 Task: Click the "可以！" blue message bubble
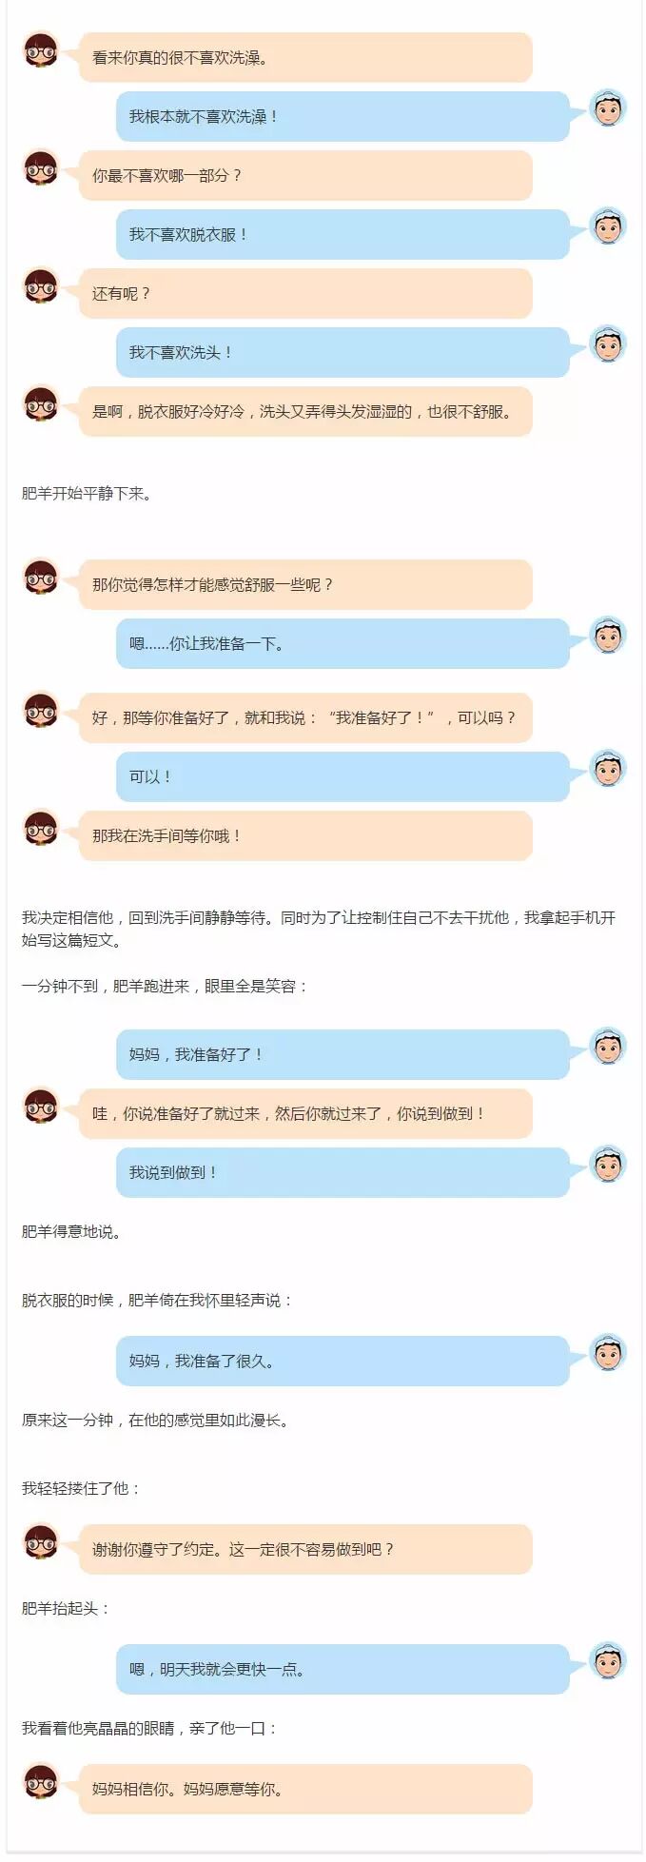pyautogui.click(x=343, y=776)
